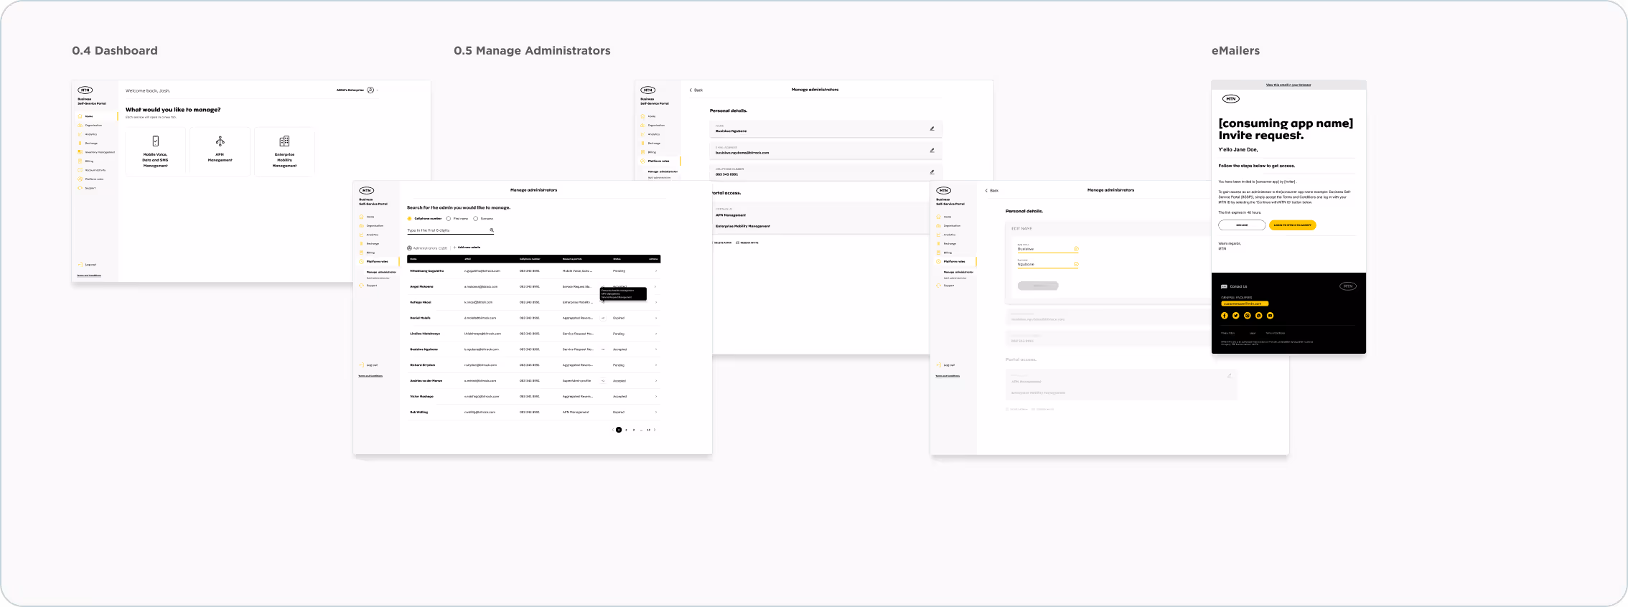Click the user profile icon on Dashboard
Image resolution: width=1628 pixels, height=607 pixels.
coord(370,90)
